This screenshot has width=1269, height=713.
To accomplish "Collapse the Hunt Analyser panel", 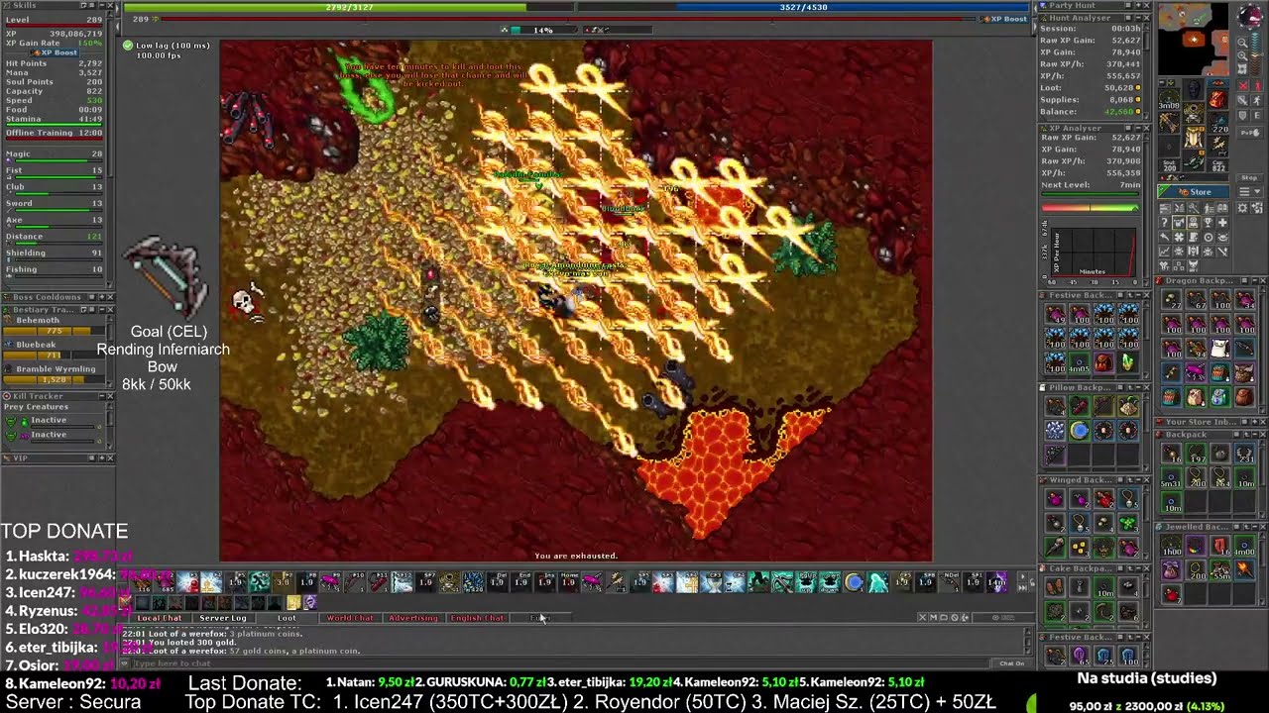I will 1137,18.
